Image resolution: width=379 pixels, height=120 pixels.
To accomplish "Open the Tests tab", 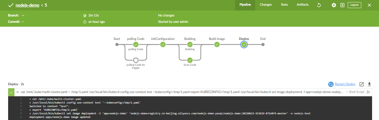I will click(x=284, y=5).
